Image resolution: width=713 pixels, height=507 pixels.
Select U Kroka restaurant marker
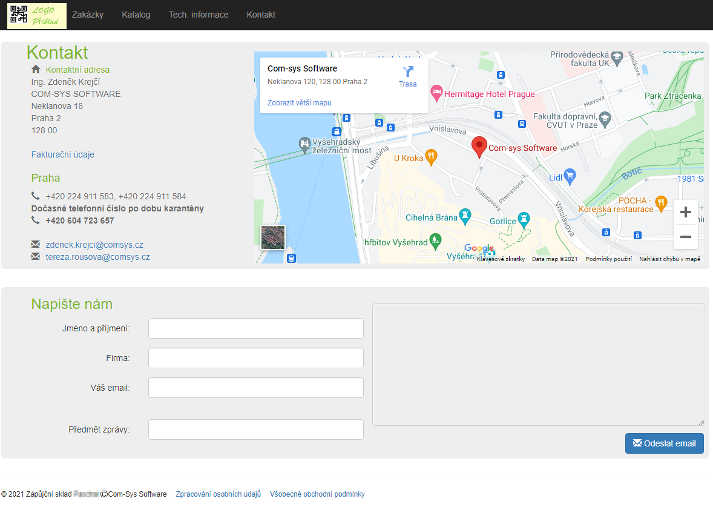[x=431, y=157]
